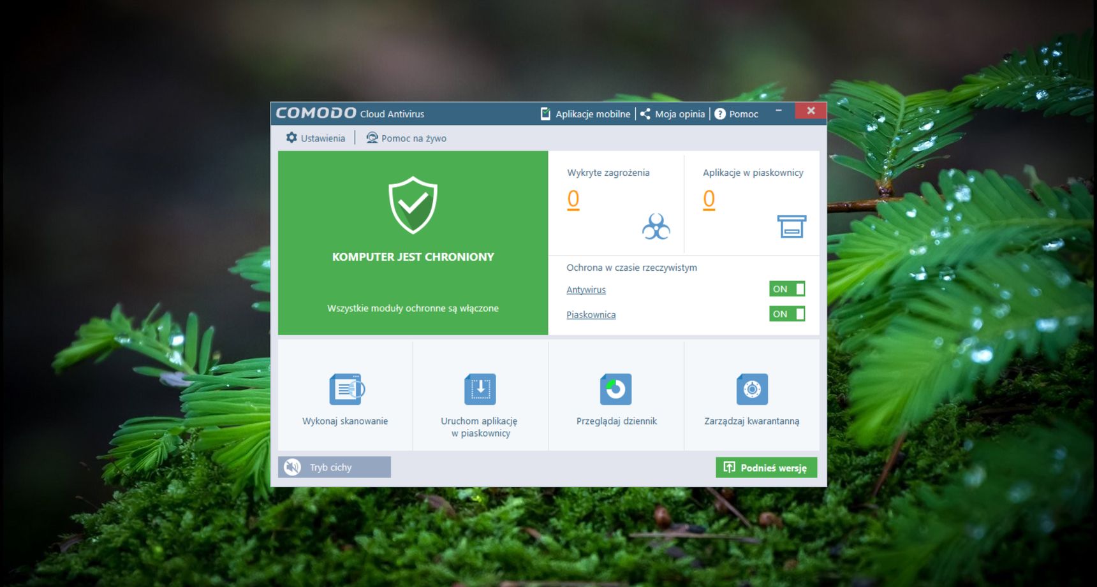Click the Pomoc question mark icon

720,113
